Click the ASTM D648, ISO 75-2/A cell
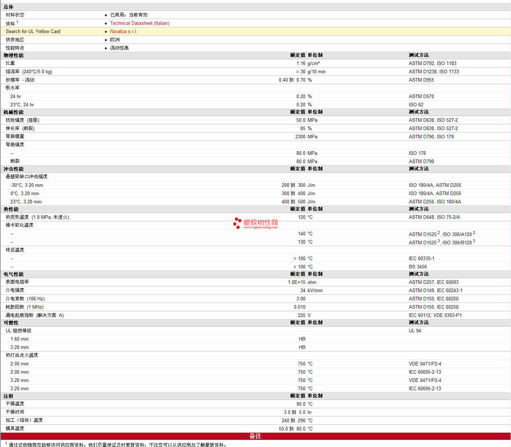The width and height of the screenshot is (511, 447). (434, 217)
